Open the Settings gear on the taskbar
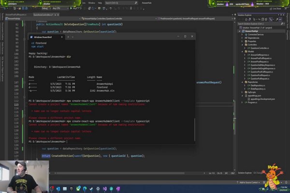The height and width of the screenshot is (193, 290). click(98, 189)
